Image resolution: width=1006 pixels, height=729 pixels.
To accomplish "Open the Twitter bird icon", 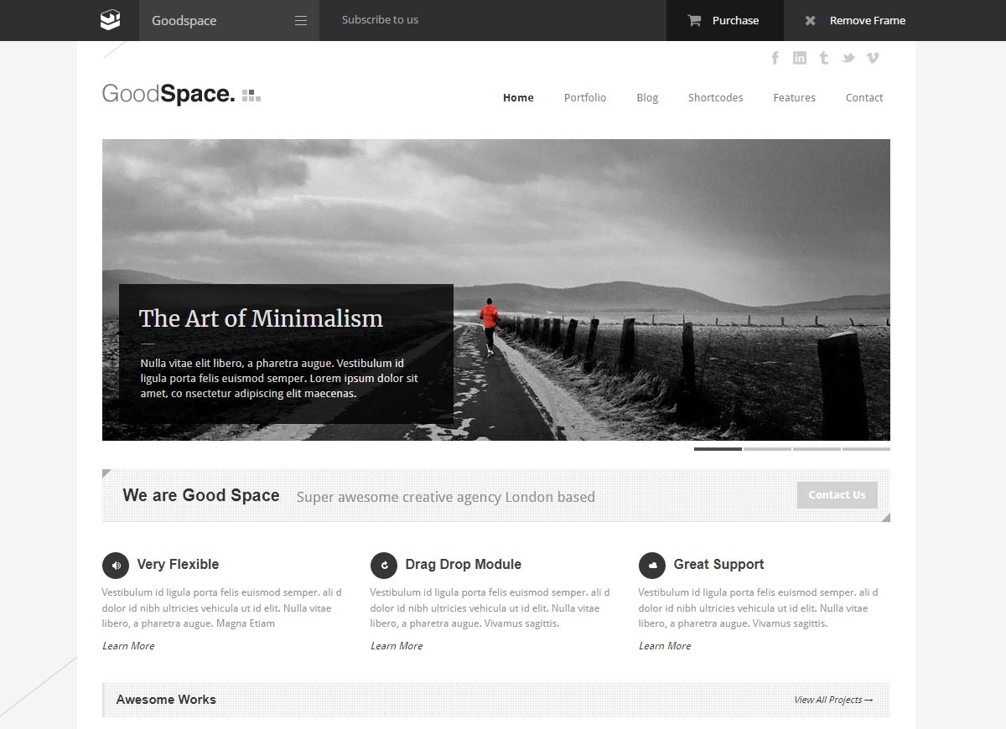I will click(848, 58).
